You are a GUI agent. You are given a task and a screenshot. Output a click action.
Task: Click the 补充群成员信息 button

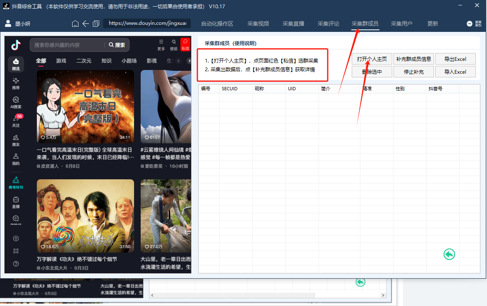(x=413, y=59)
